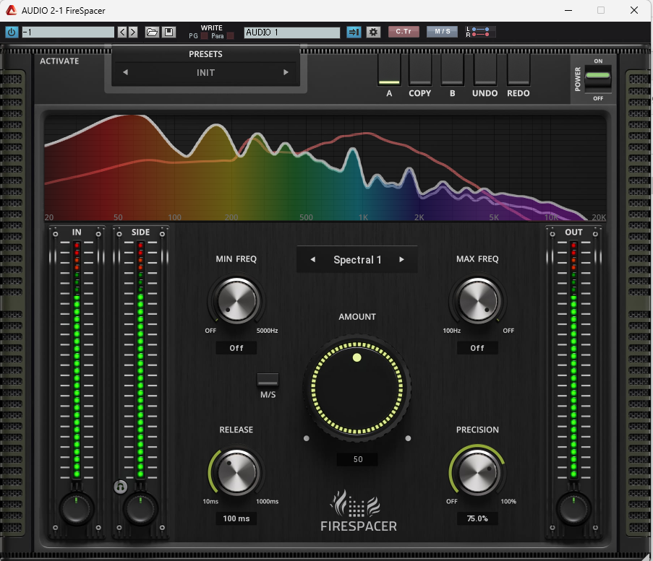653x561 pixels.
Task: Click the PRESETS header
Action: [x=205, y=54]
